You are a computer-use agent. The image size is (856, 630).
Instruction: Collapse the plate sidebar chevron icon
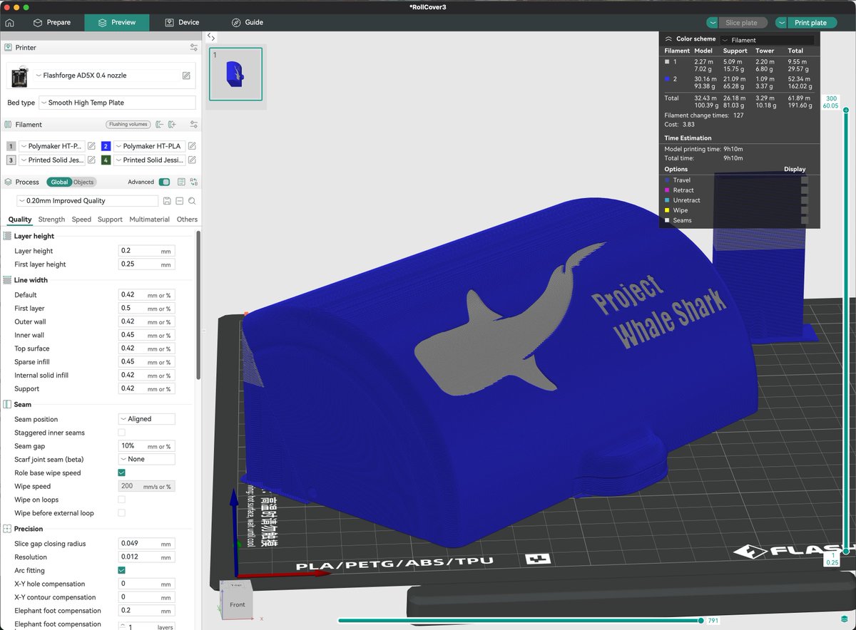(211, 36)
